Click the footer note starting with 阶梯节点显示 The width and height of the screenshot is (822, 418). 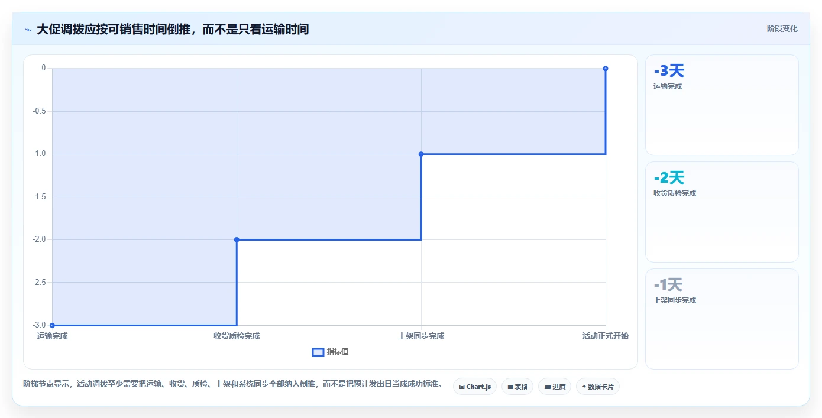233,384
